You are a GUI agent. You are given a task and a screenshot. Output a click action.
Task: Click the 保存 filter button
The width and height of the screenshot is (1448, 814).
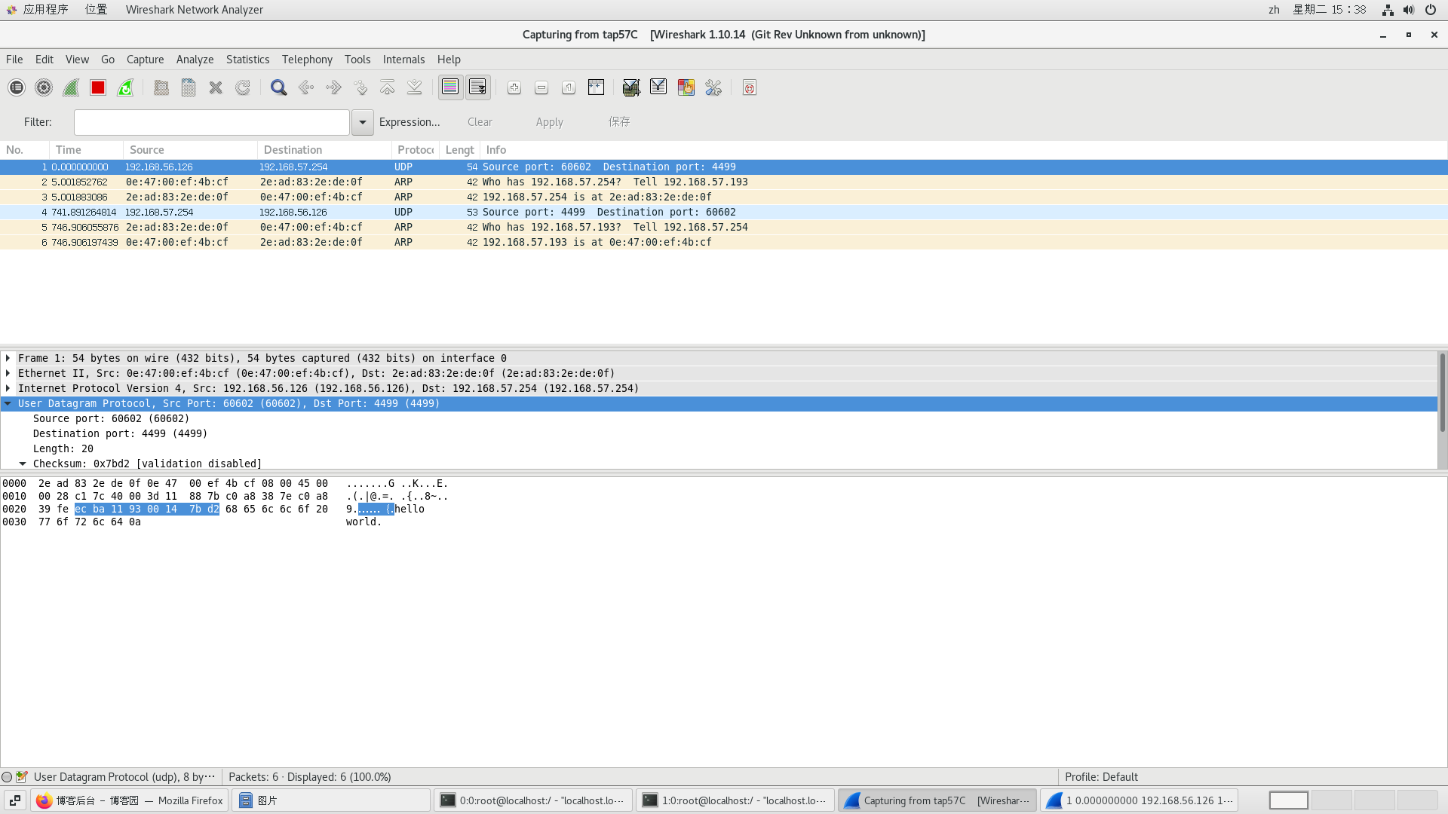point(619,122)
